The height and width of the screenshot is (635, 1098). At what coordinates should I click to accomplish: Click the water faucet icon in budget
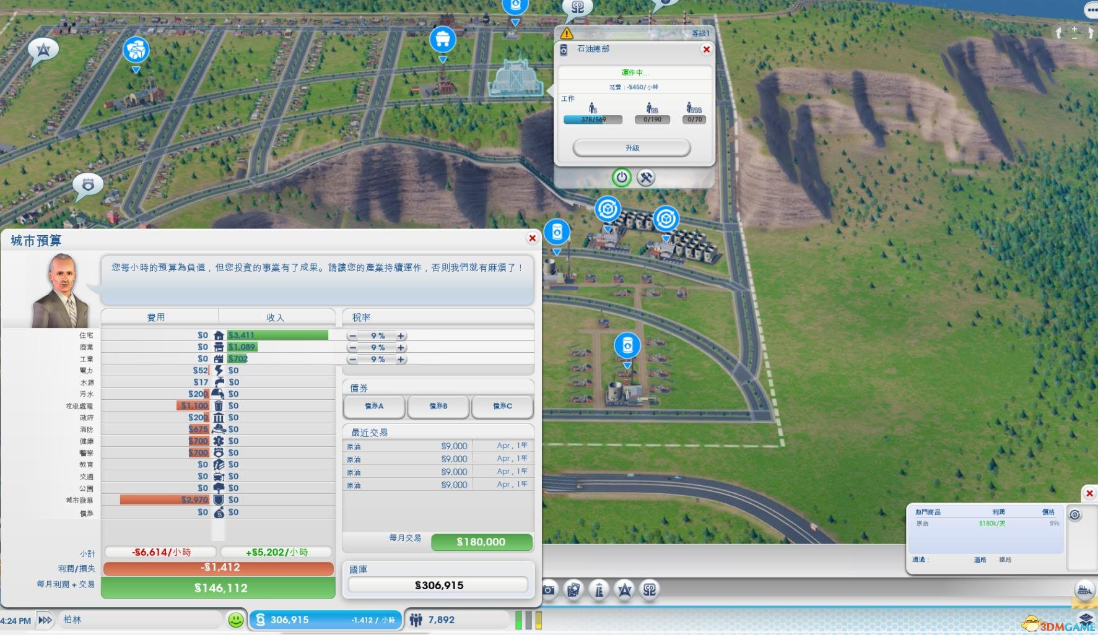[219, 382]
